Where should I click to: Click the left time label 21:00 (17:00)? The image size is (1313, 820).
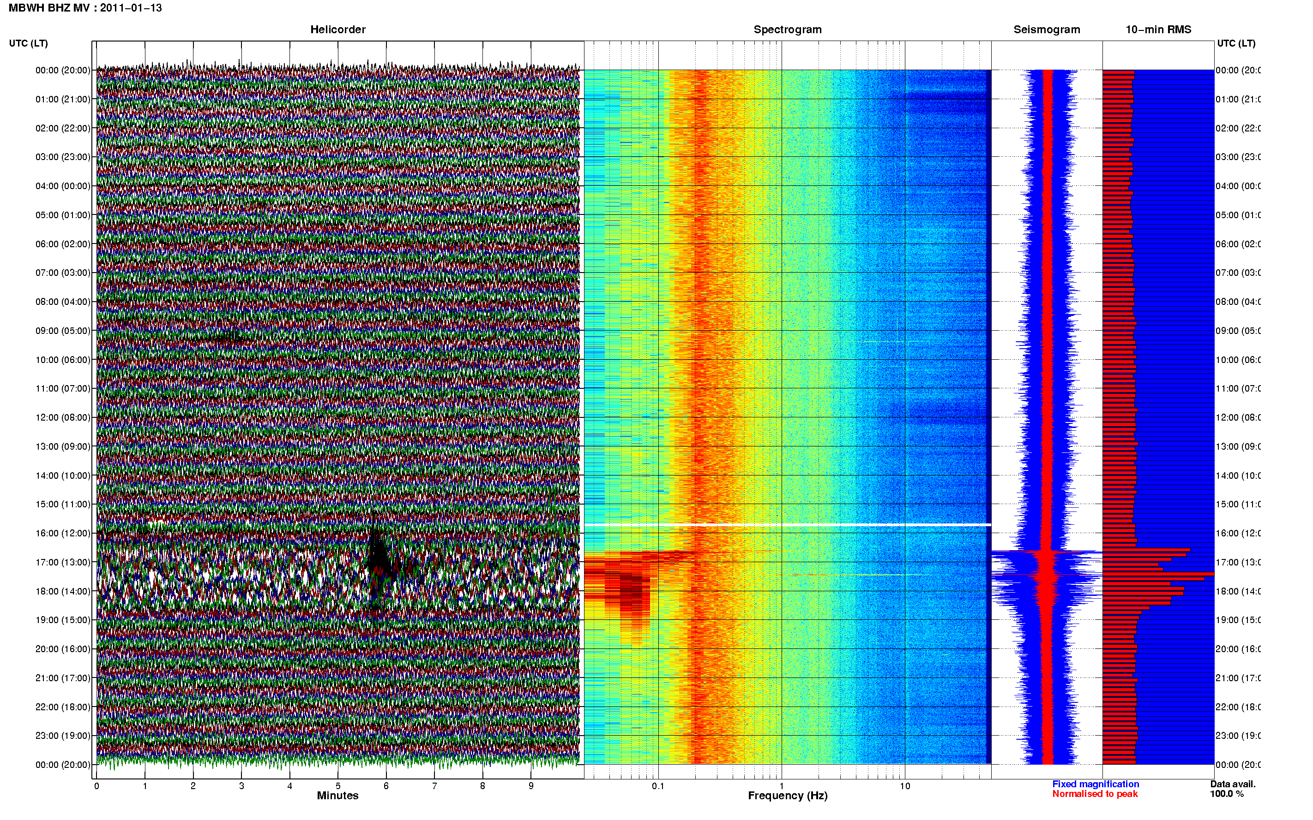pos(63,678)
